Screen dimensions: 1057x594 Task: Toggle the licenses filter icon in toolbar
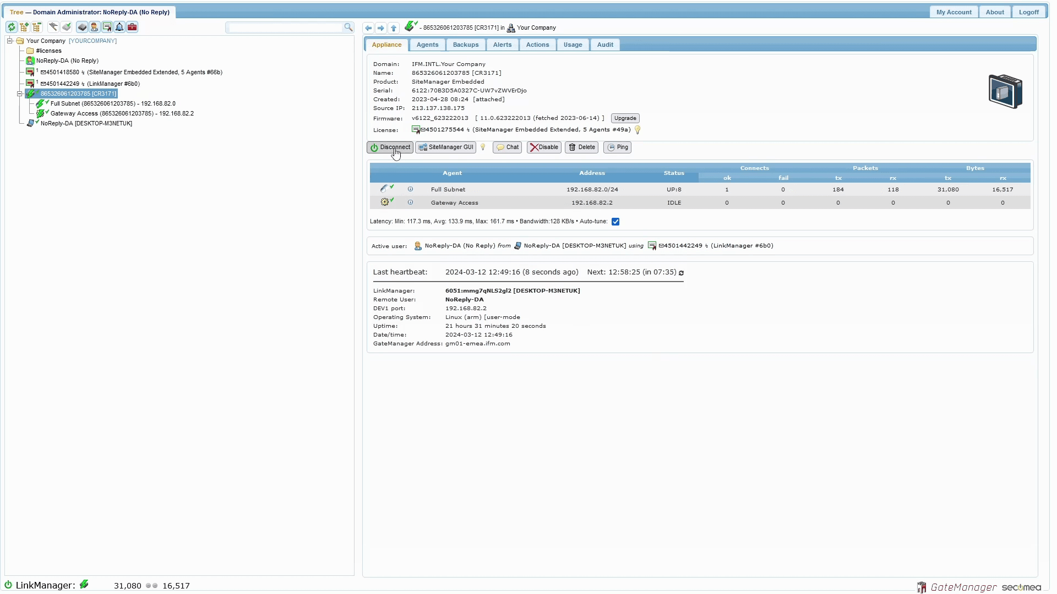coord(107,27)
